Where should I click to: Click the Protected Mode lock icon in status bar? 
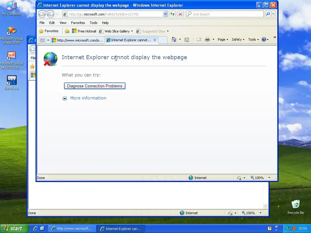(239, 178)
